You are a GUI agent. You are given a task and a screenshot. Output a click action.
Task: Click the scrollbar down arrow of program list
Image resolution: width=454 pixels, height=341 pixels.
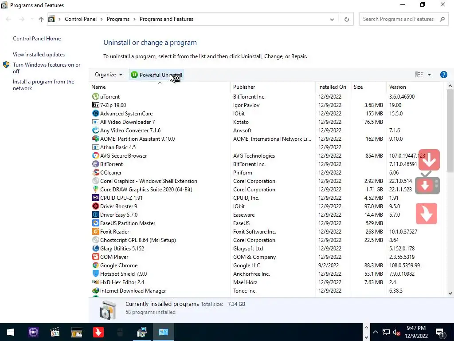[450, 293]
